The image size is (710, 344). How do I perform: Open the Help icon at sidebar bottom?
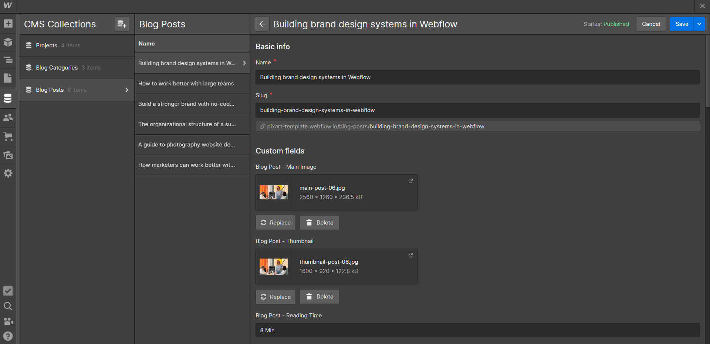[x=8, y=336]
